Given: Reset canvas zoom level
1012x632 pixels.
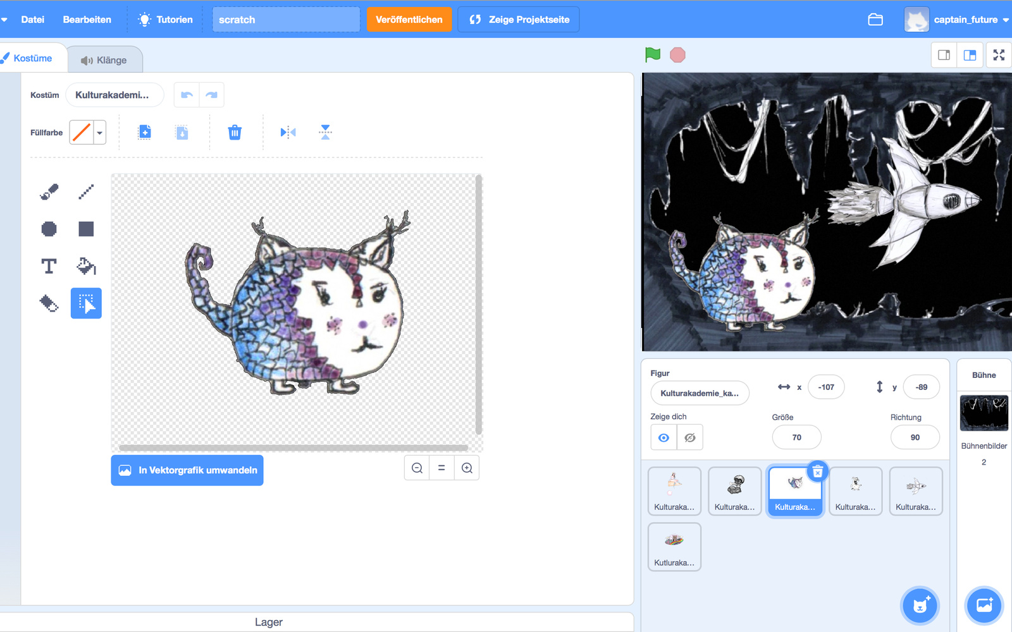Looking at the screenshot, I should pos(441,468).
